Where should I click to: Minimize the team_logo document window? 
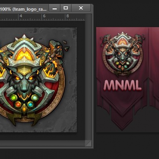55,8
